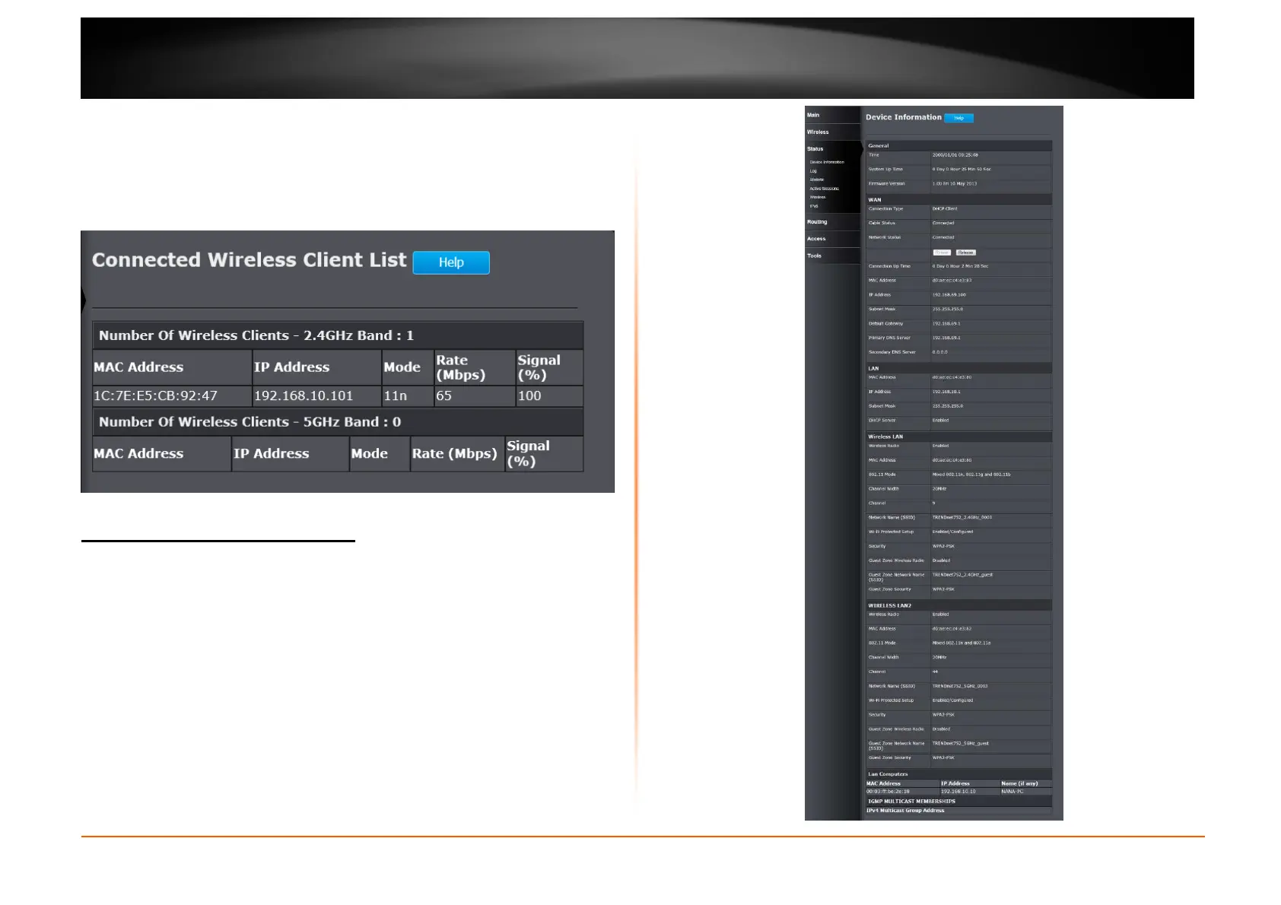Image resolution: width=1281 pixels, height=905 pixels.
Task: Click client MAC address 1C:7E:E5:CB:92:47
Action: click(155, 395)
